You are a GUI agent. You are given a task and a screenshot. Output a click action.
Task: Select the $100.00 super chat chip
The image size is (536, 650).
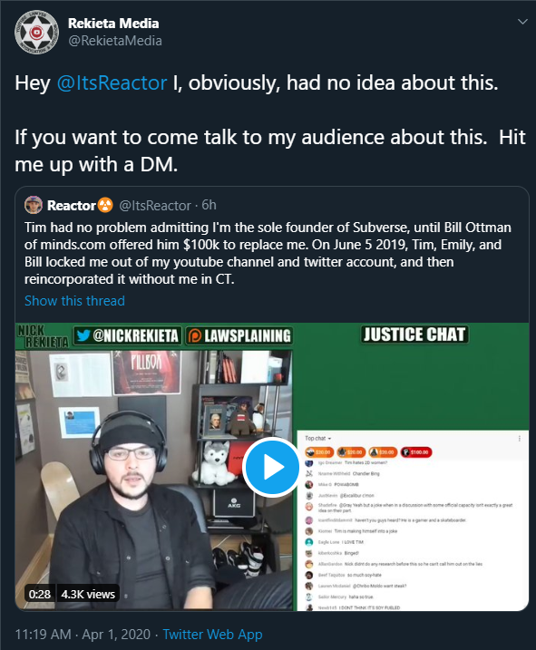tap(416, 451)
